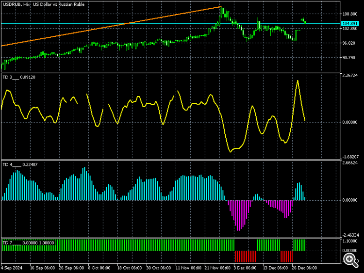The image size is (364, 273).
Task: Click the 108.880 price scale value
Action: [x=350, y=14]
